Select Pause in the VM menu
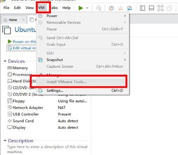The image size is (178, 155). click(x=83, y=29)
